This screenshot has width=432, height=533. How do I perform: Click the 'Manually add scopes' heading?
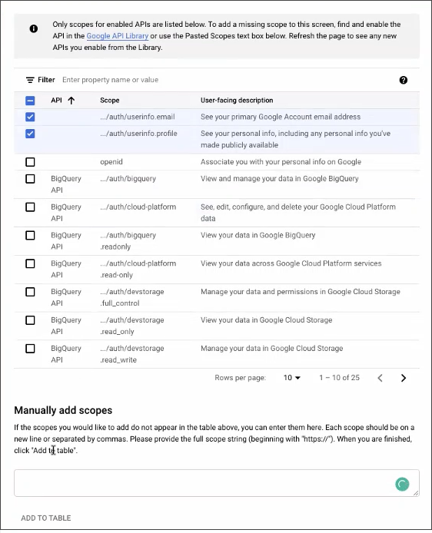(63, 410)
